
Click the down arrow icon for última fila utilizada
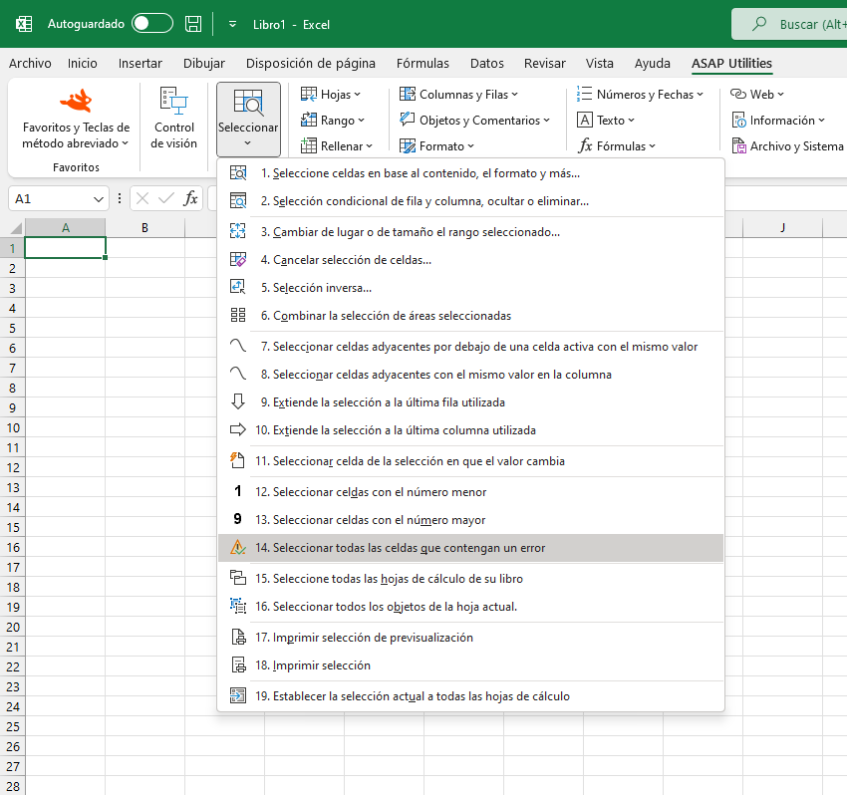tap(238, 401)
